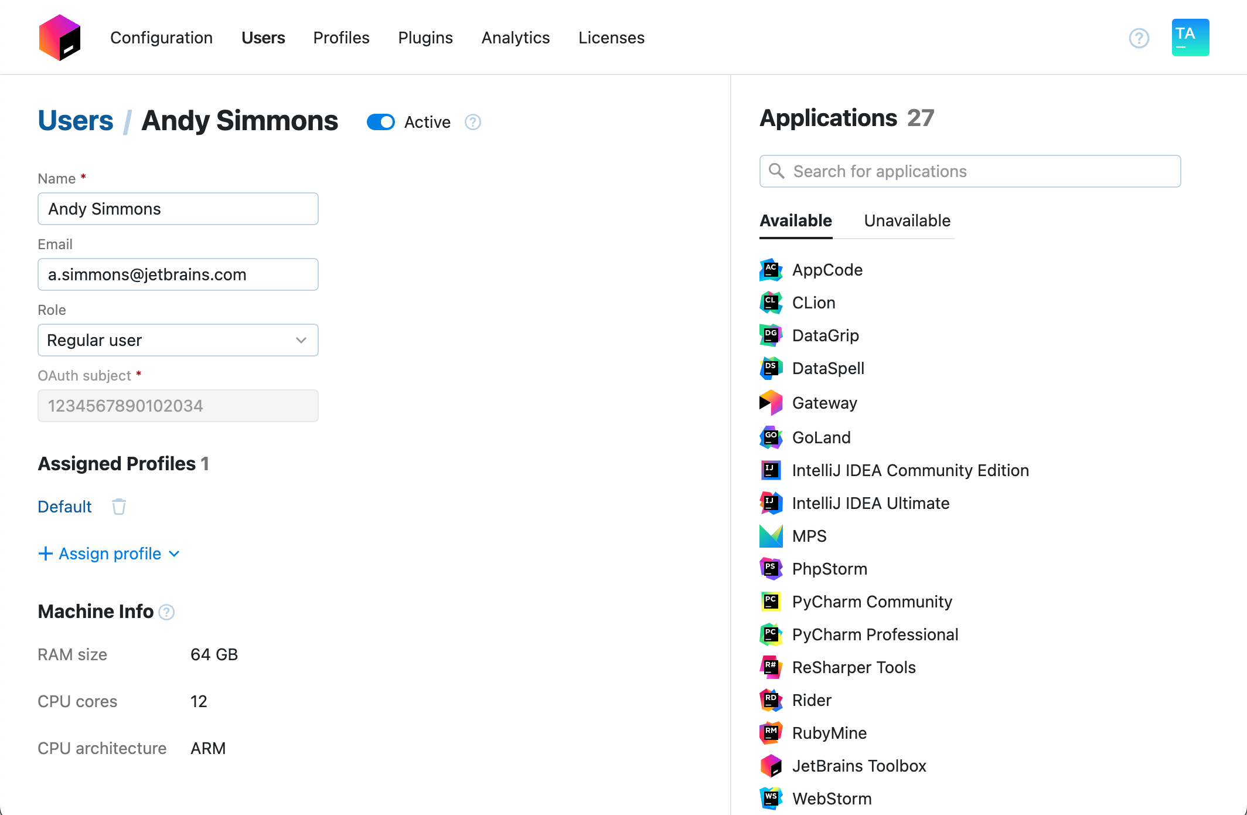Select the PyCharm Professional icon
This screenshot has width=1247, height=815.
click(772, 634)
